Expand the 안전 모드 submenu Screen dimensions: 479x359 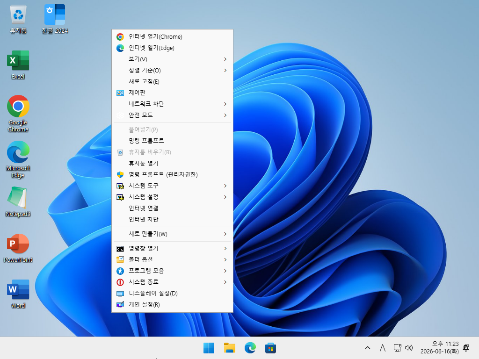(x=172, y=115)
